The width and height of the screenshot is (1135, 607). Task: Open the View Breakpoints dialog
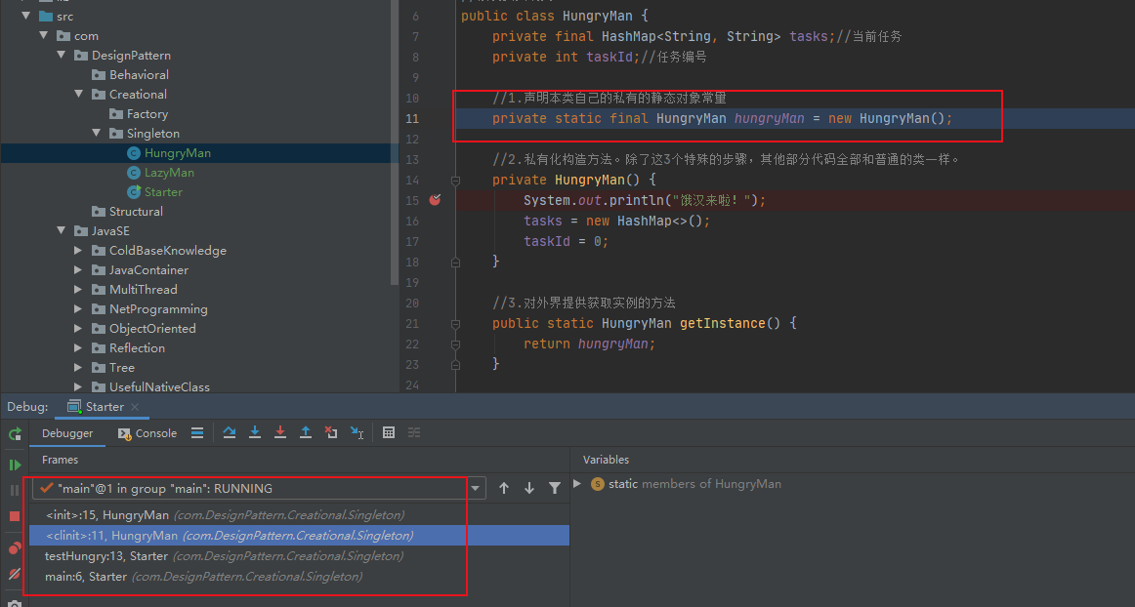tap(15, 547)
